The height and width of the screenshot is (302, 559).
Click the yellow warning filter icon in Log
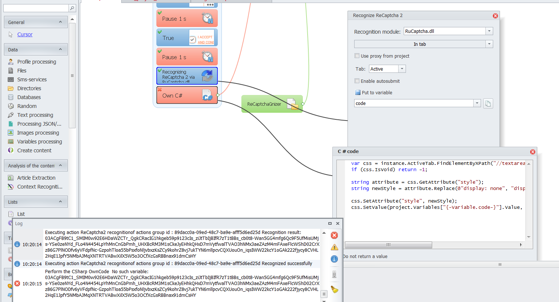pos(334,247)
